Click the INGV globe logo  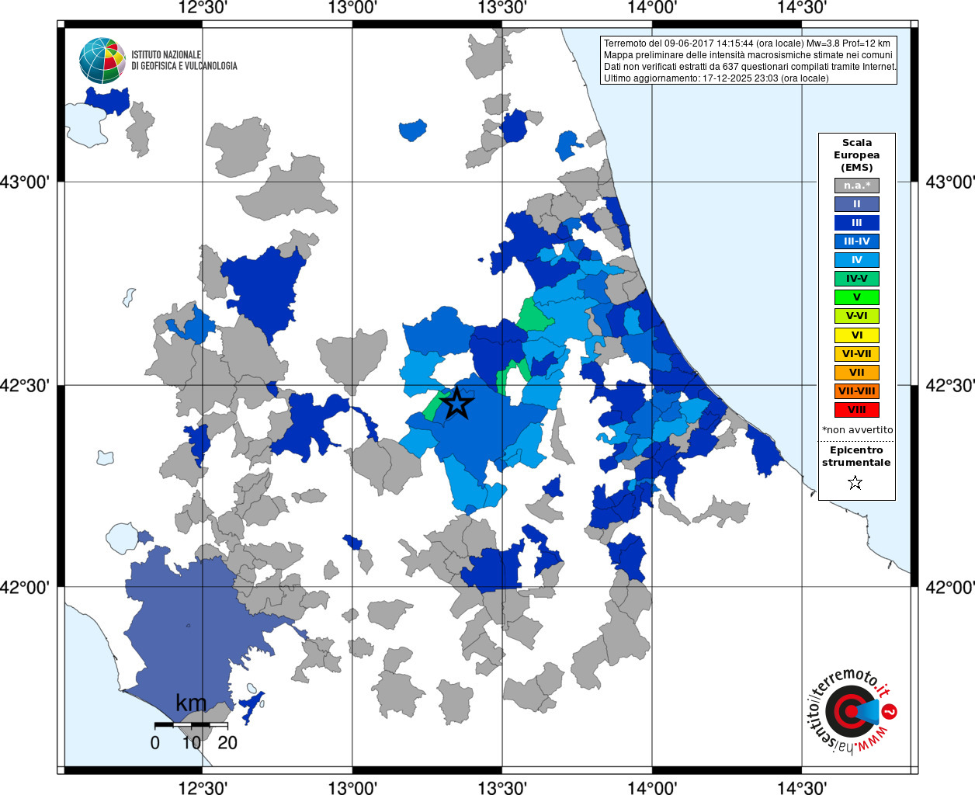tap(102, 61)
